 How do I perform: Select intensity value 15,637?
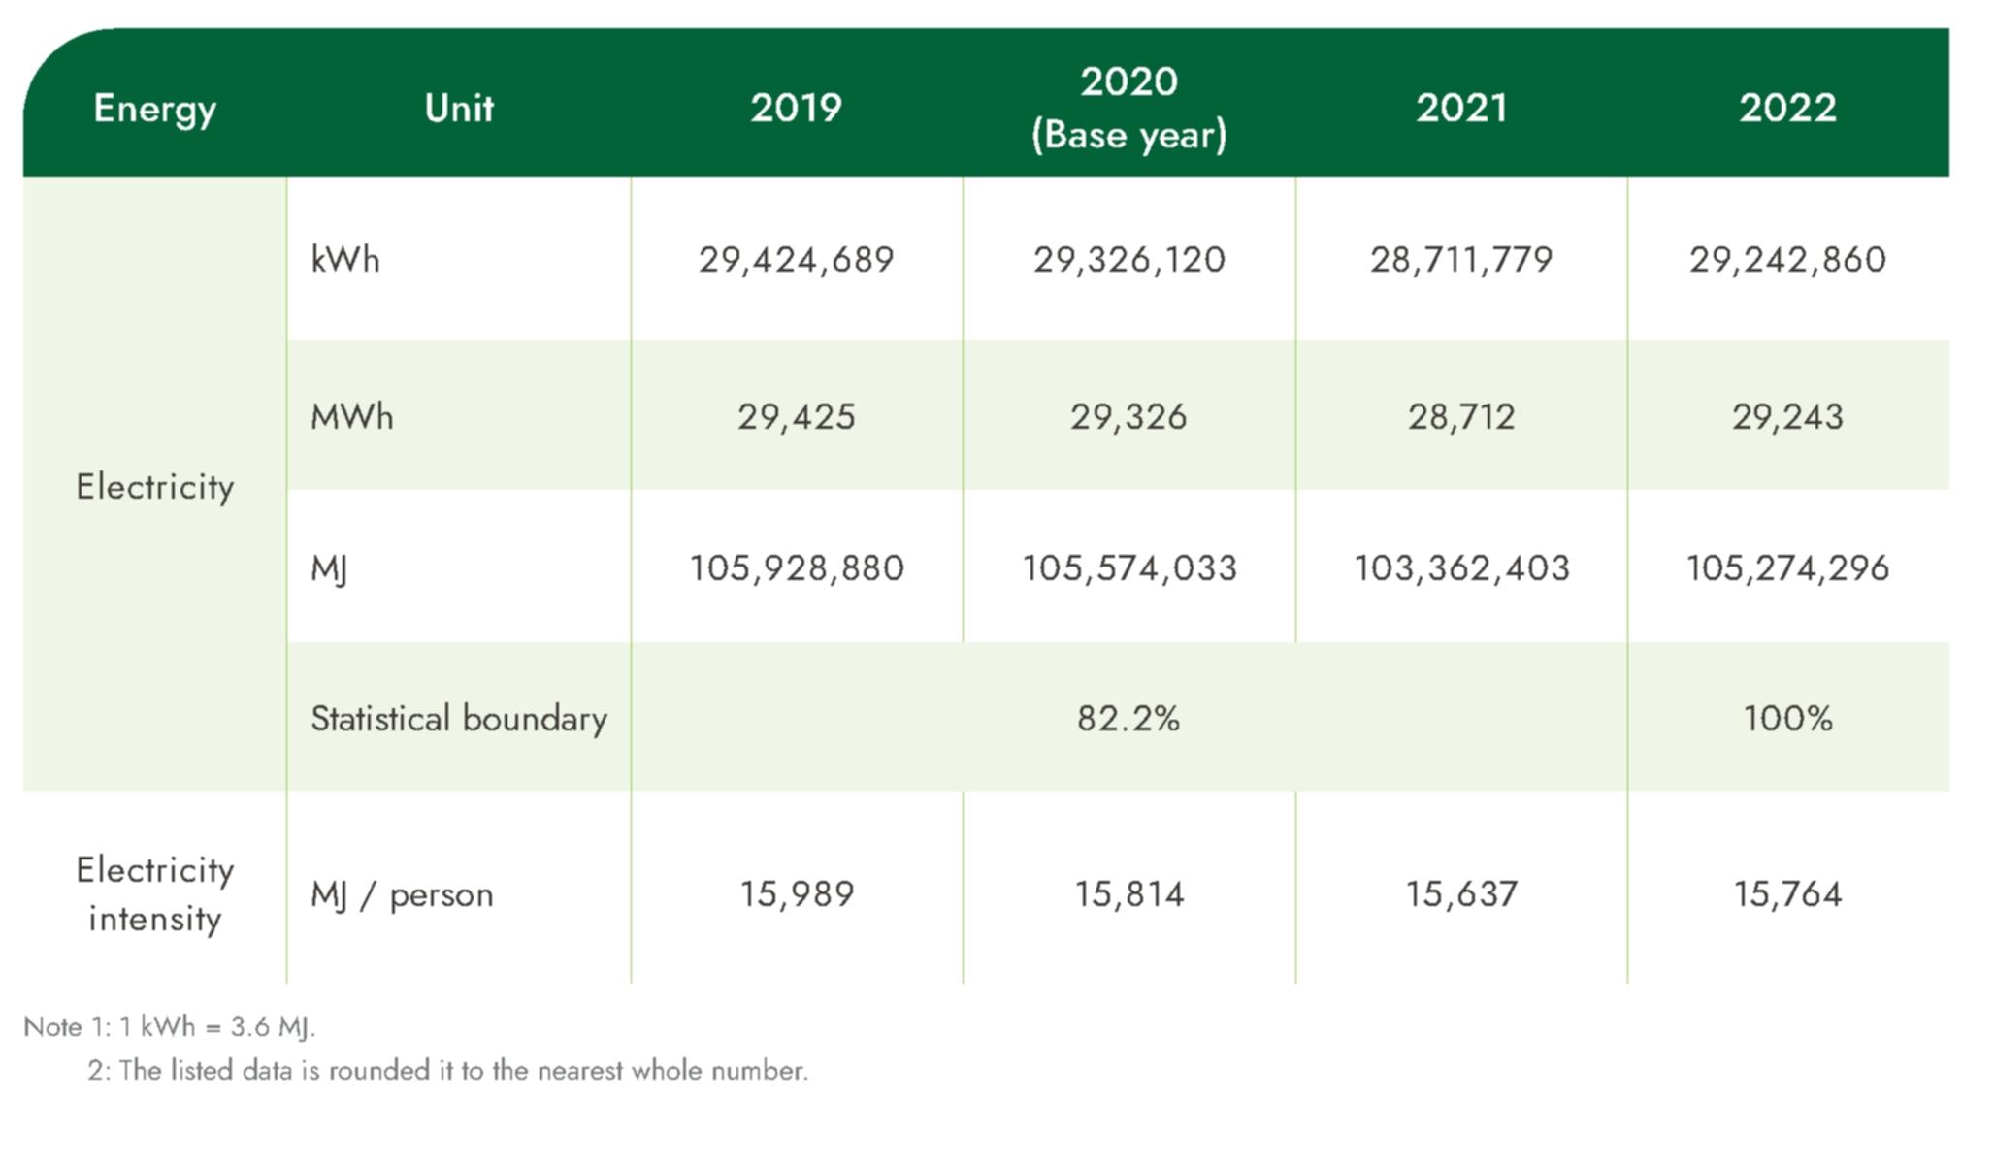coord(1461,894)
